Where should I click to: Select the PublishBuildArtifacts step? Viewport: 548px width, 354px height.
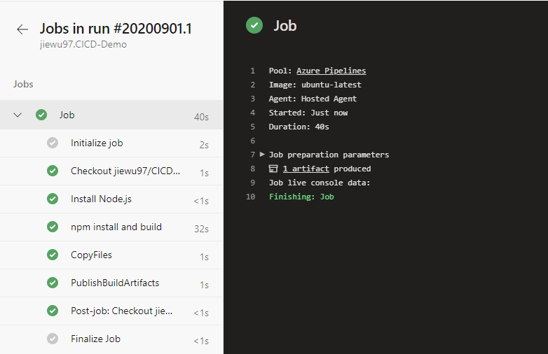pyautogui.click(x=111, y=283)
